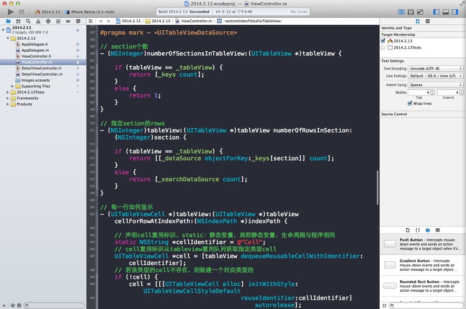466x309 pixels.
Task: Click the editor vertical scrollbar thumb
Action: [377, 187]
